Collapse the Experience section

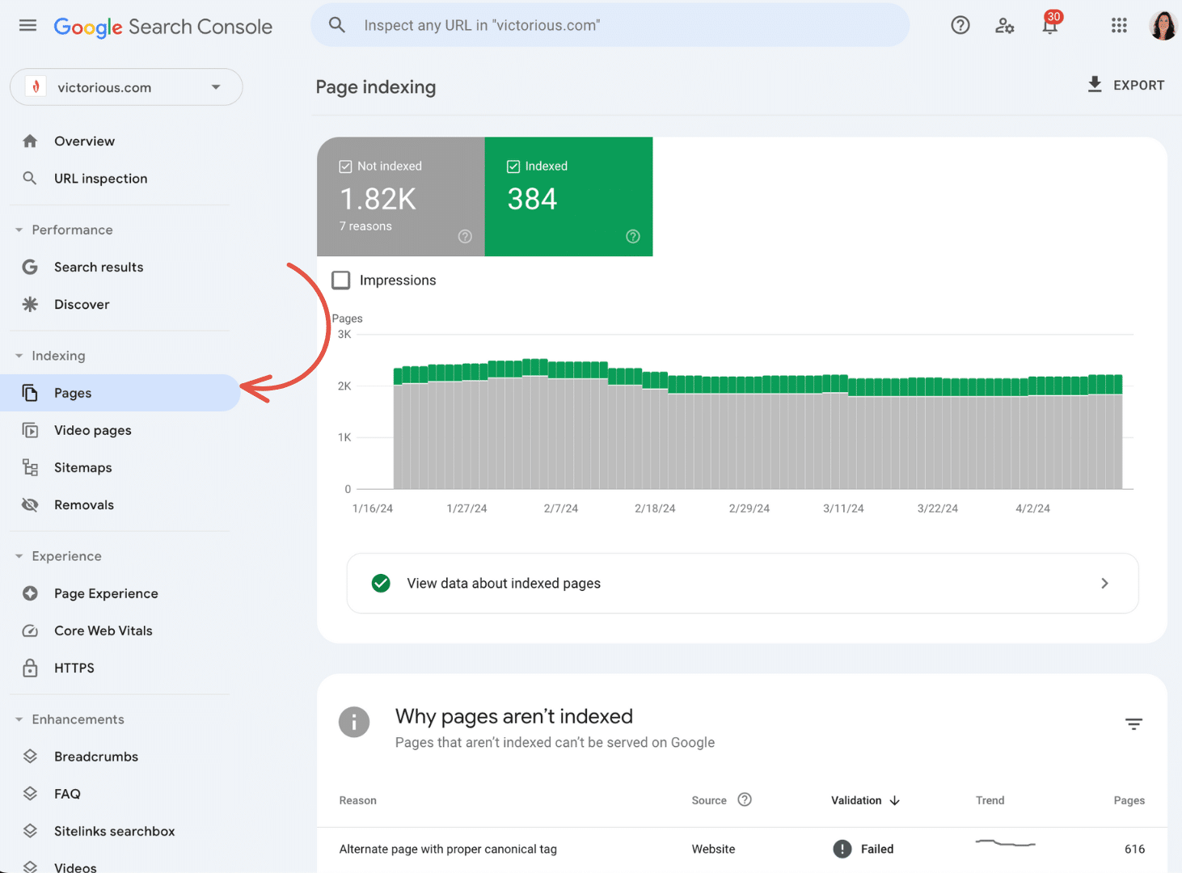tap(19, 556)
